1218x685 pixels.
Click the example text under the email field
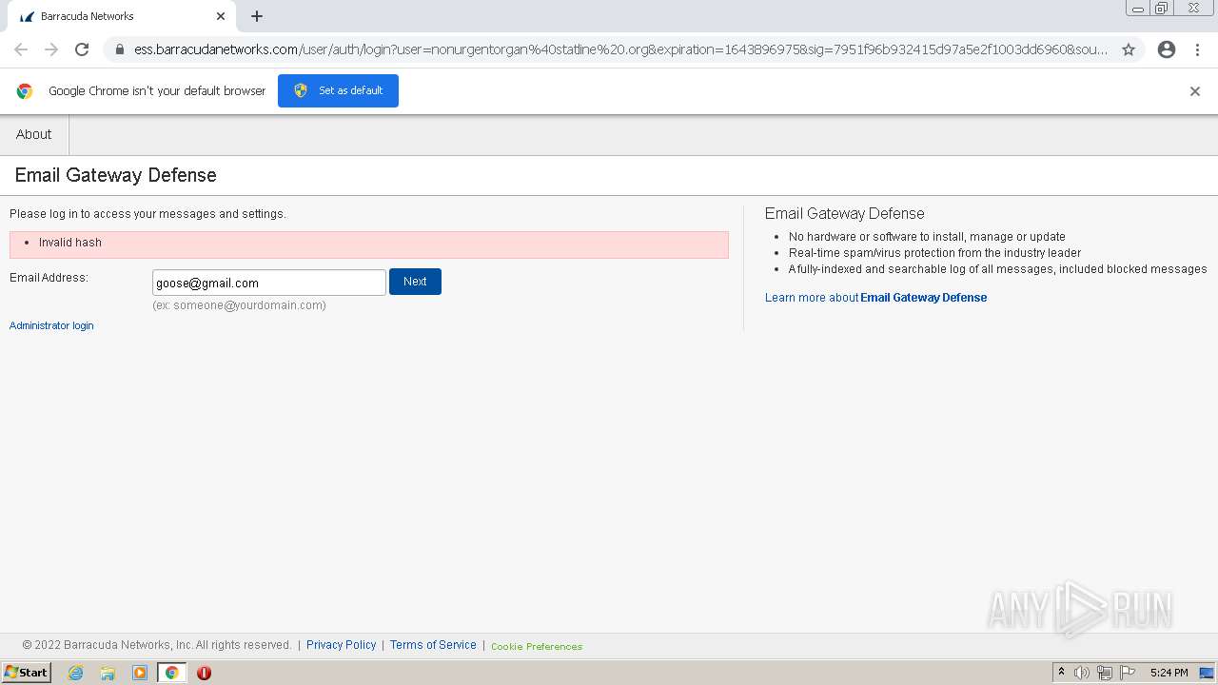pyautogui.click(x=239, y=305)
